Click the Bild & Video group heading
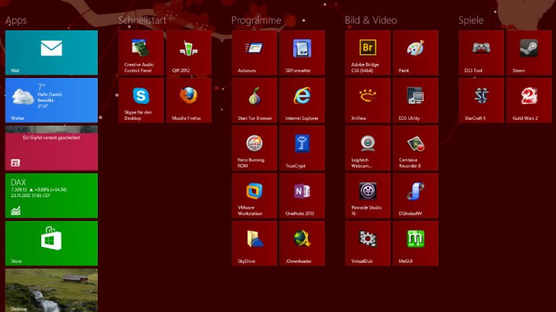Viewport: 556px width, 312px height. coord(371,20)
